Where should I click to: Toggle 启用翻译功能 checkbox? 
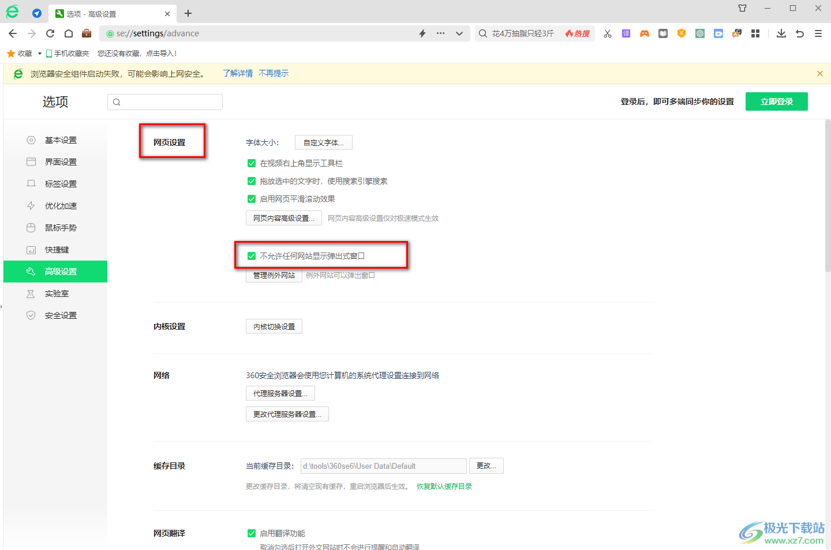252,533
